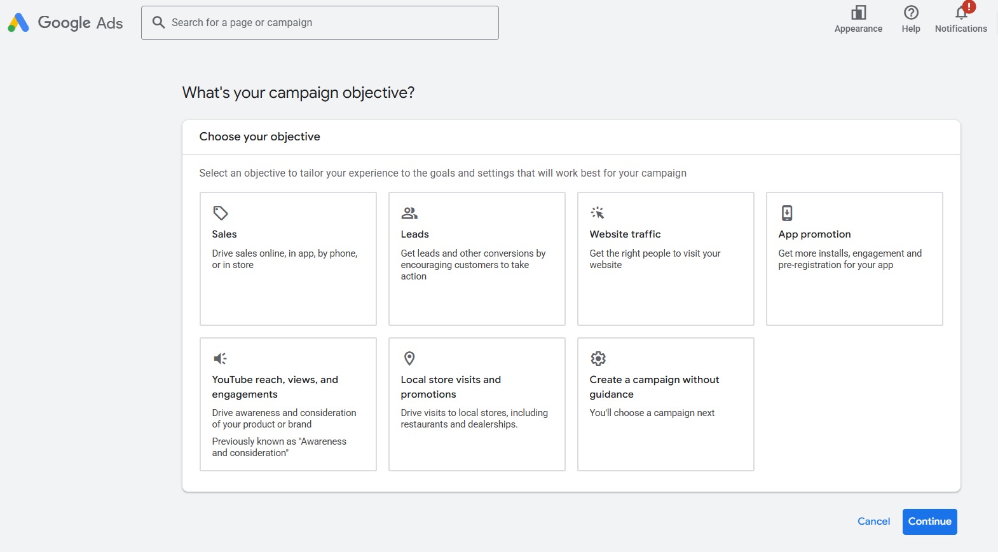998x552 pixels.
Task: Click the campaign without guidance gear icon
Action: (x=598, y=358)
